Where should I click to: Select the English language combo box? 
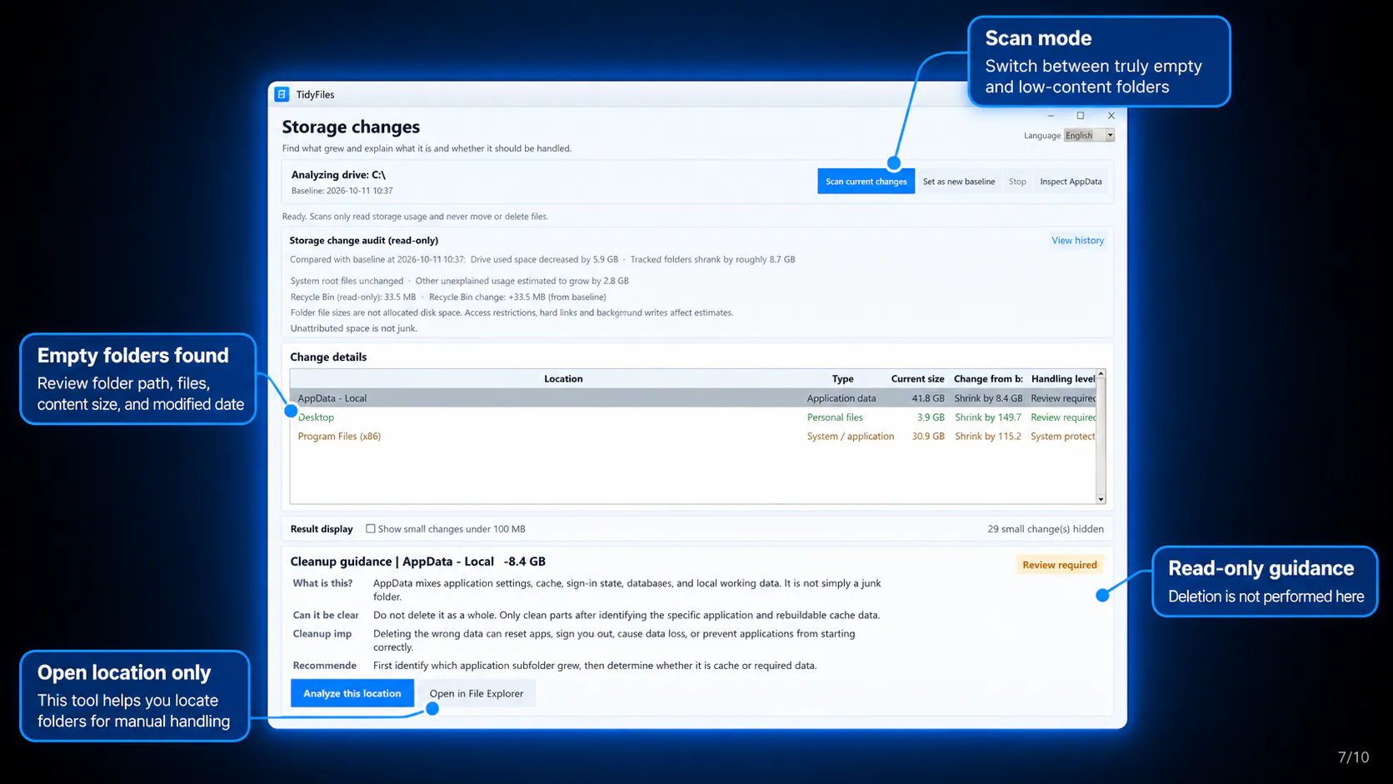point(1089,135)
